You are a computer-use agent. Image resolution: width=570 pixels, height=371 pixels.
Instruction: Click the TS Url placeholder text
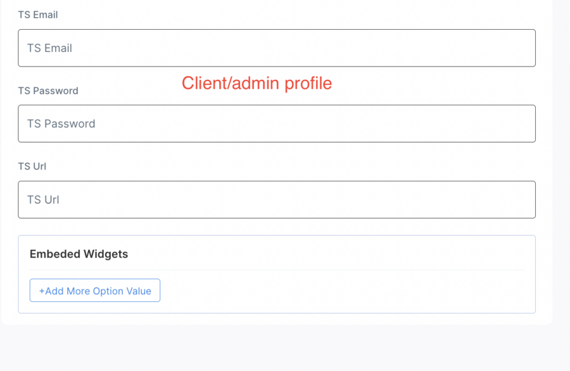pyautogui.click(x=43, y=200)
